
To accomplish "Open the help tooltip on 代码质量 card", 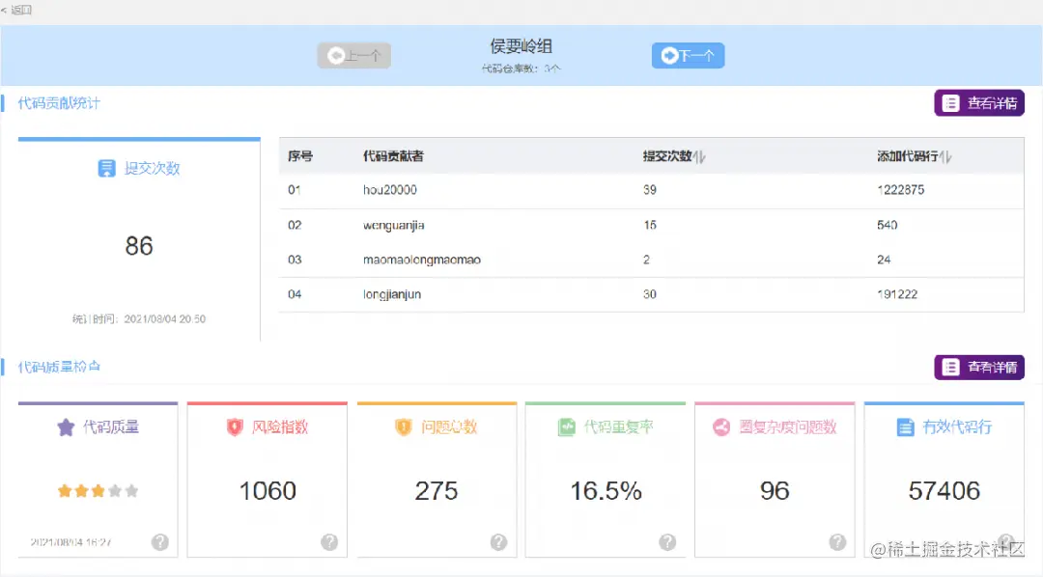I will point(159,541).
